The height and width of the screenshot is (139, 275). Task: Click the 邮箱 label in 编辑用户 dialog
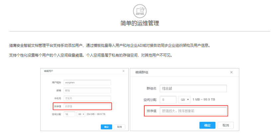pos(59,91)
